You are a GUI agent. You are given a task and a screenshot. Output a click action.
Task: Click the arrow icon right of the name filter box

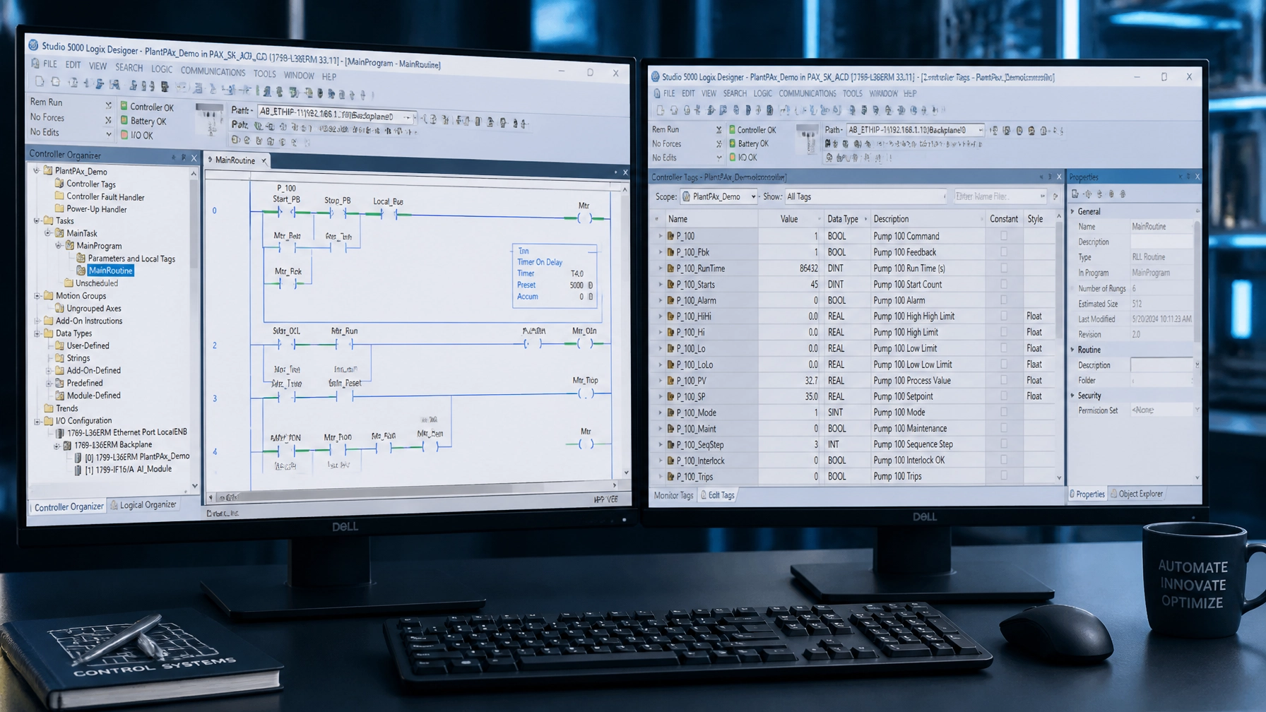pyautogui.click(x=1055, y=197)
